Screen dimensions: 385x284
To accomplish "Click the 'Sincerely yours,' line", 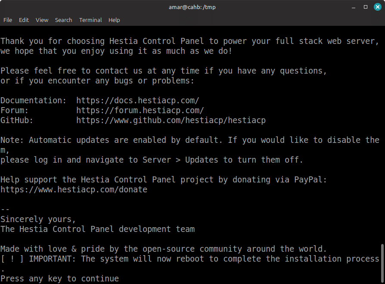I will (38, 219).
